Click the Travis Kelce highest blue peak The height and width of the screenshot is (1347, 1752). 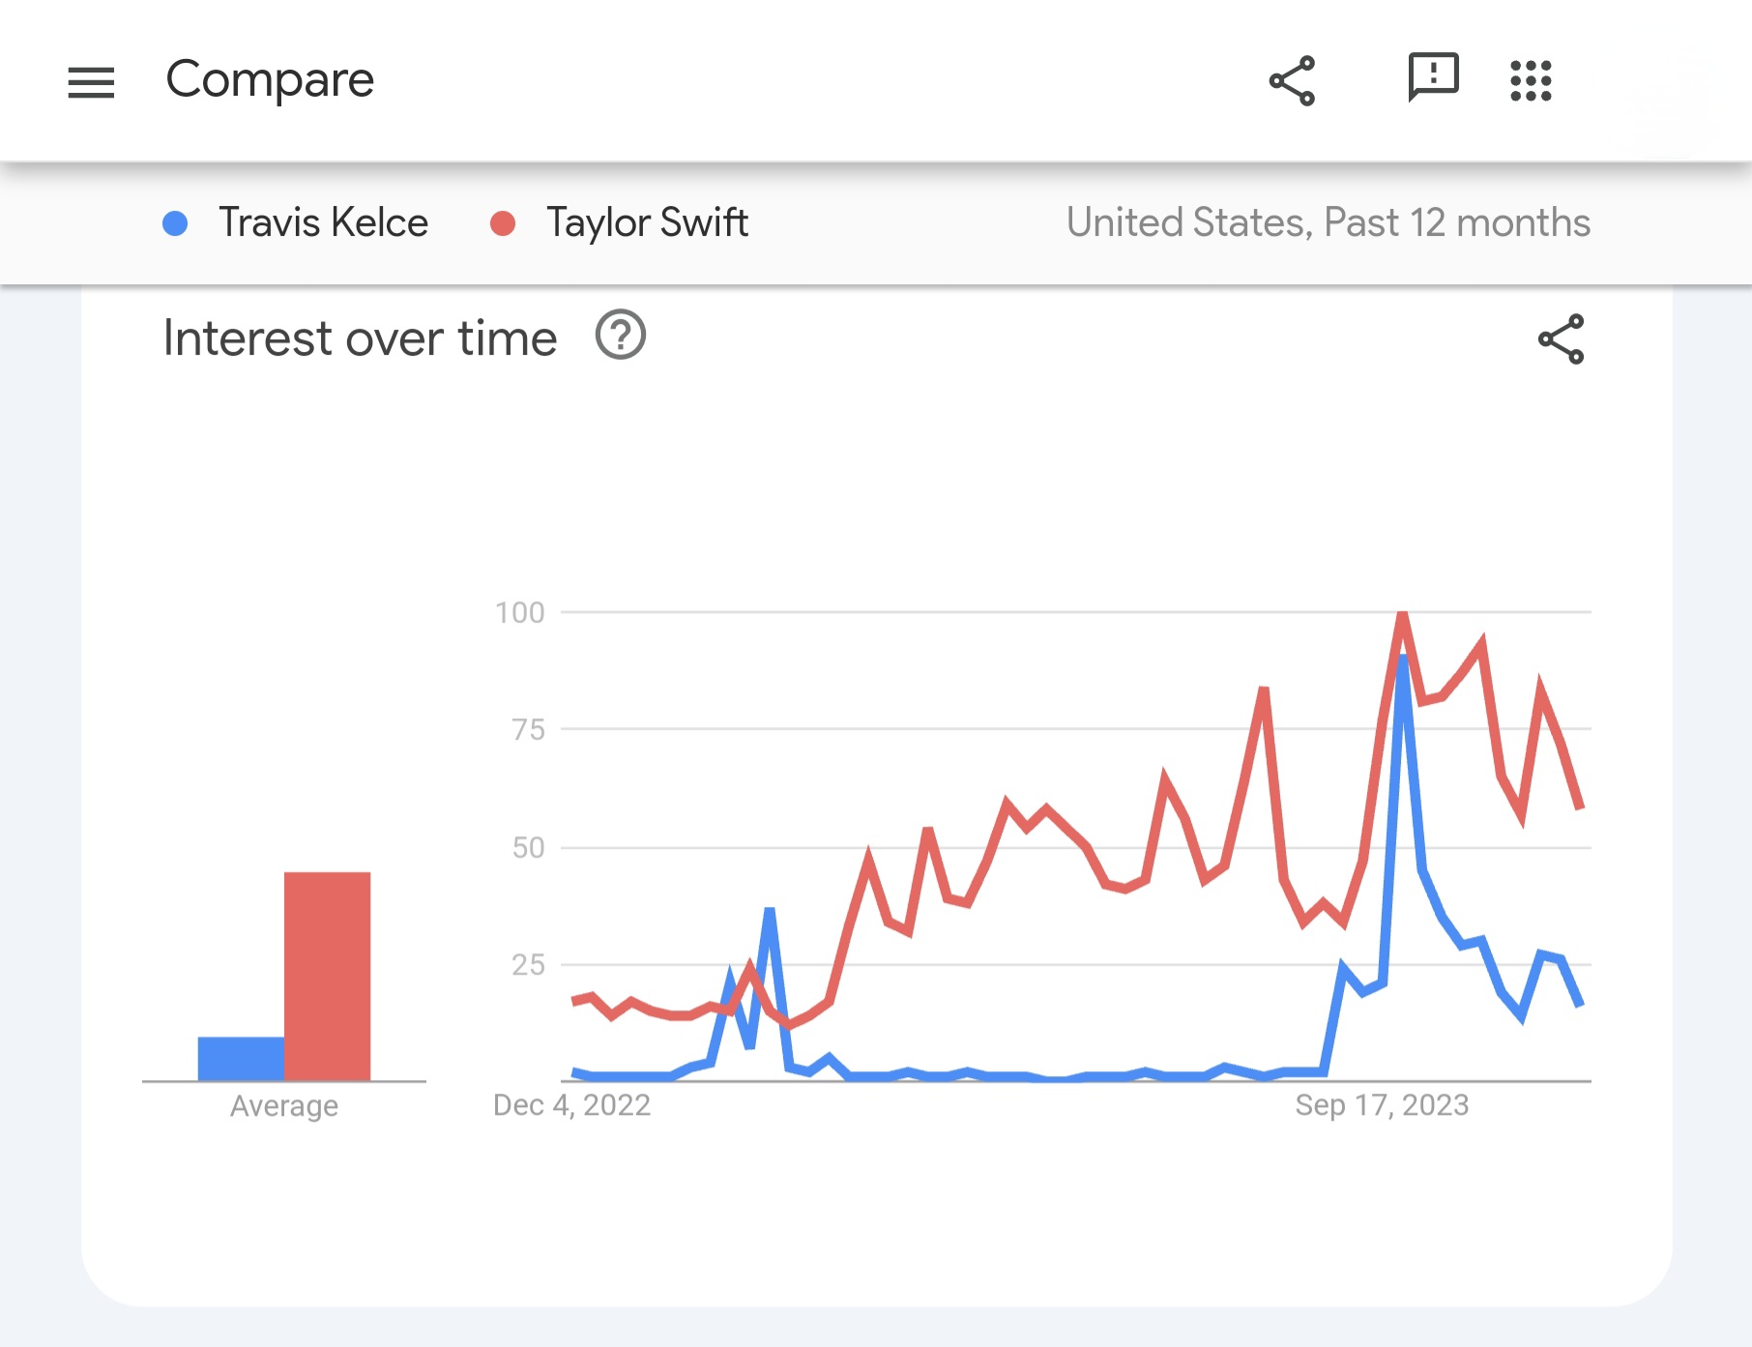pos(1402,659)
